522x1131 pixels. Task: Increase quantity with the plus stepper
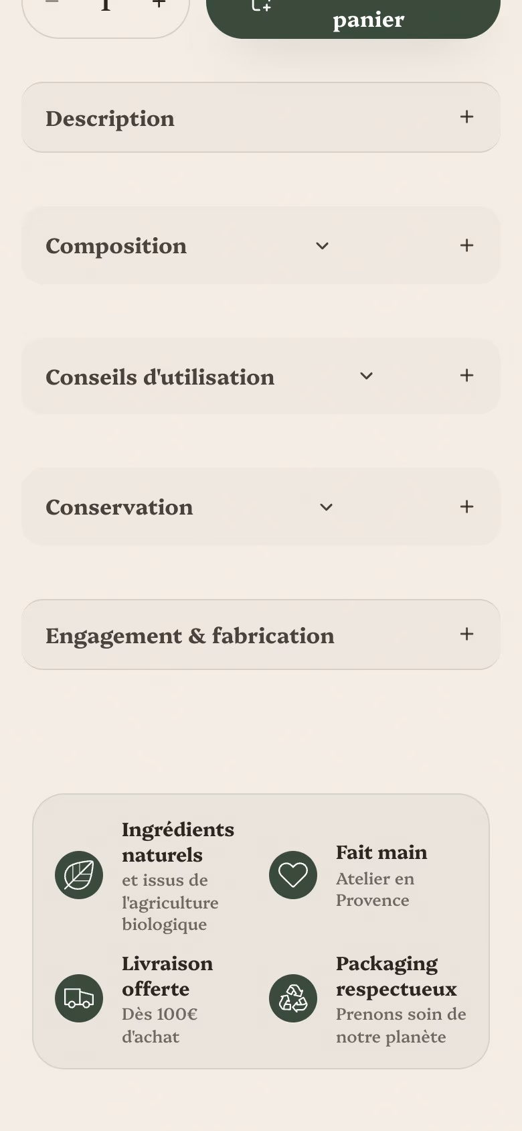pos(159,5)
